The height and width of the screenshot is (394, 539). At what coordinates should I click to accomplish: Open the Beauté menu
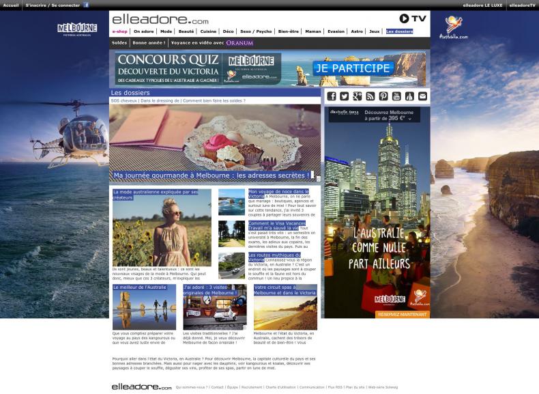click(x=186, y=31)
